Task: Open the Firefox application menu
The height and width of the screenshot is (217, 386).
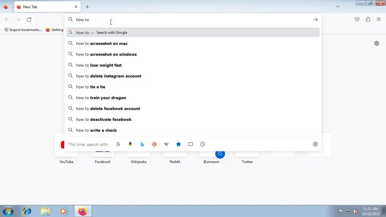Action: pyautogui.click(x=379, y=20)
